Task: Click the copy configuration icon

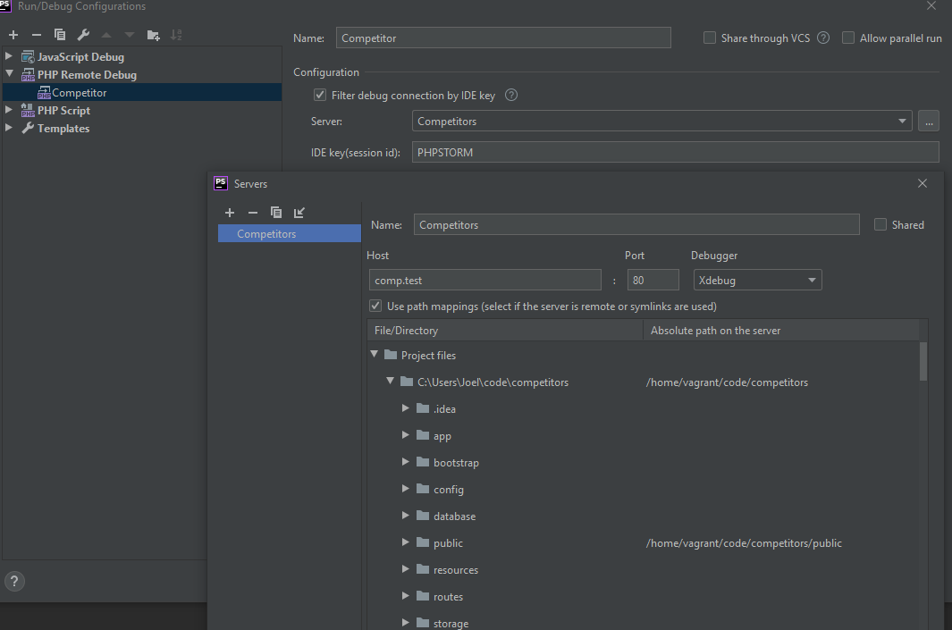Action: pyautogui.click(x=60, y=35)
